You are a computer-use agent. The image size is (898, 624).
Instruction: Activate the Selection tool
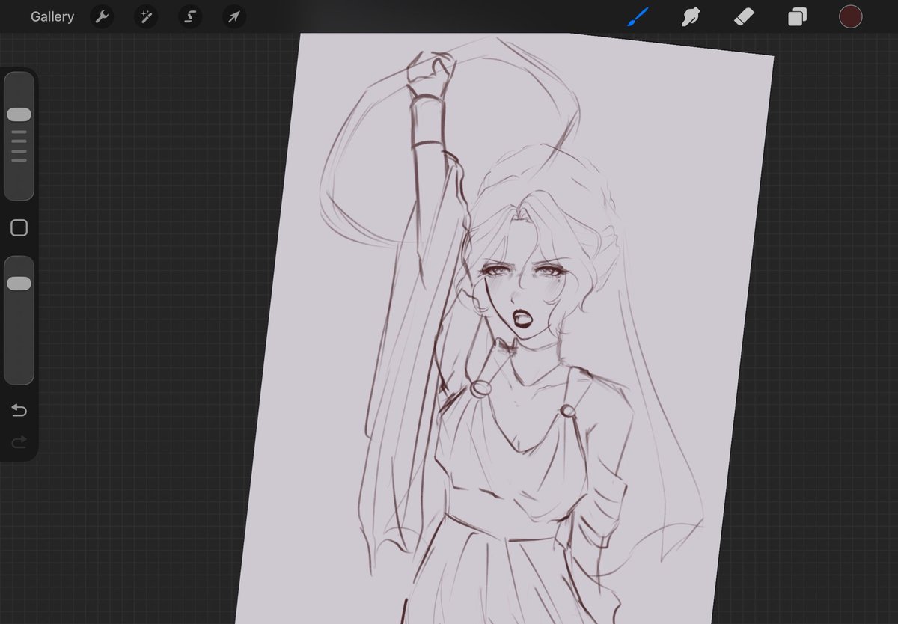189,16
